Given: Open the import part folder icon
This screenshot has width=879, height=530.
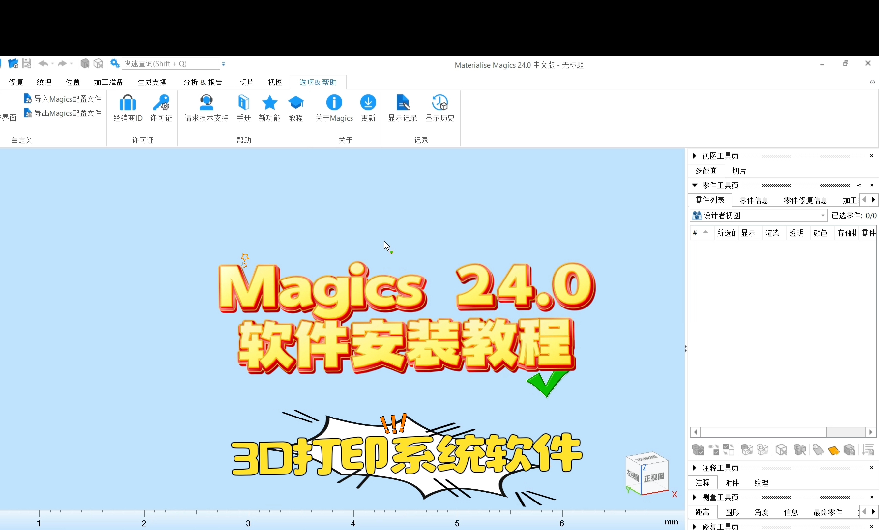Looking at the screenshot, I should pyautogui.click(x=13, y=64).
